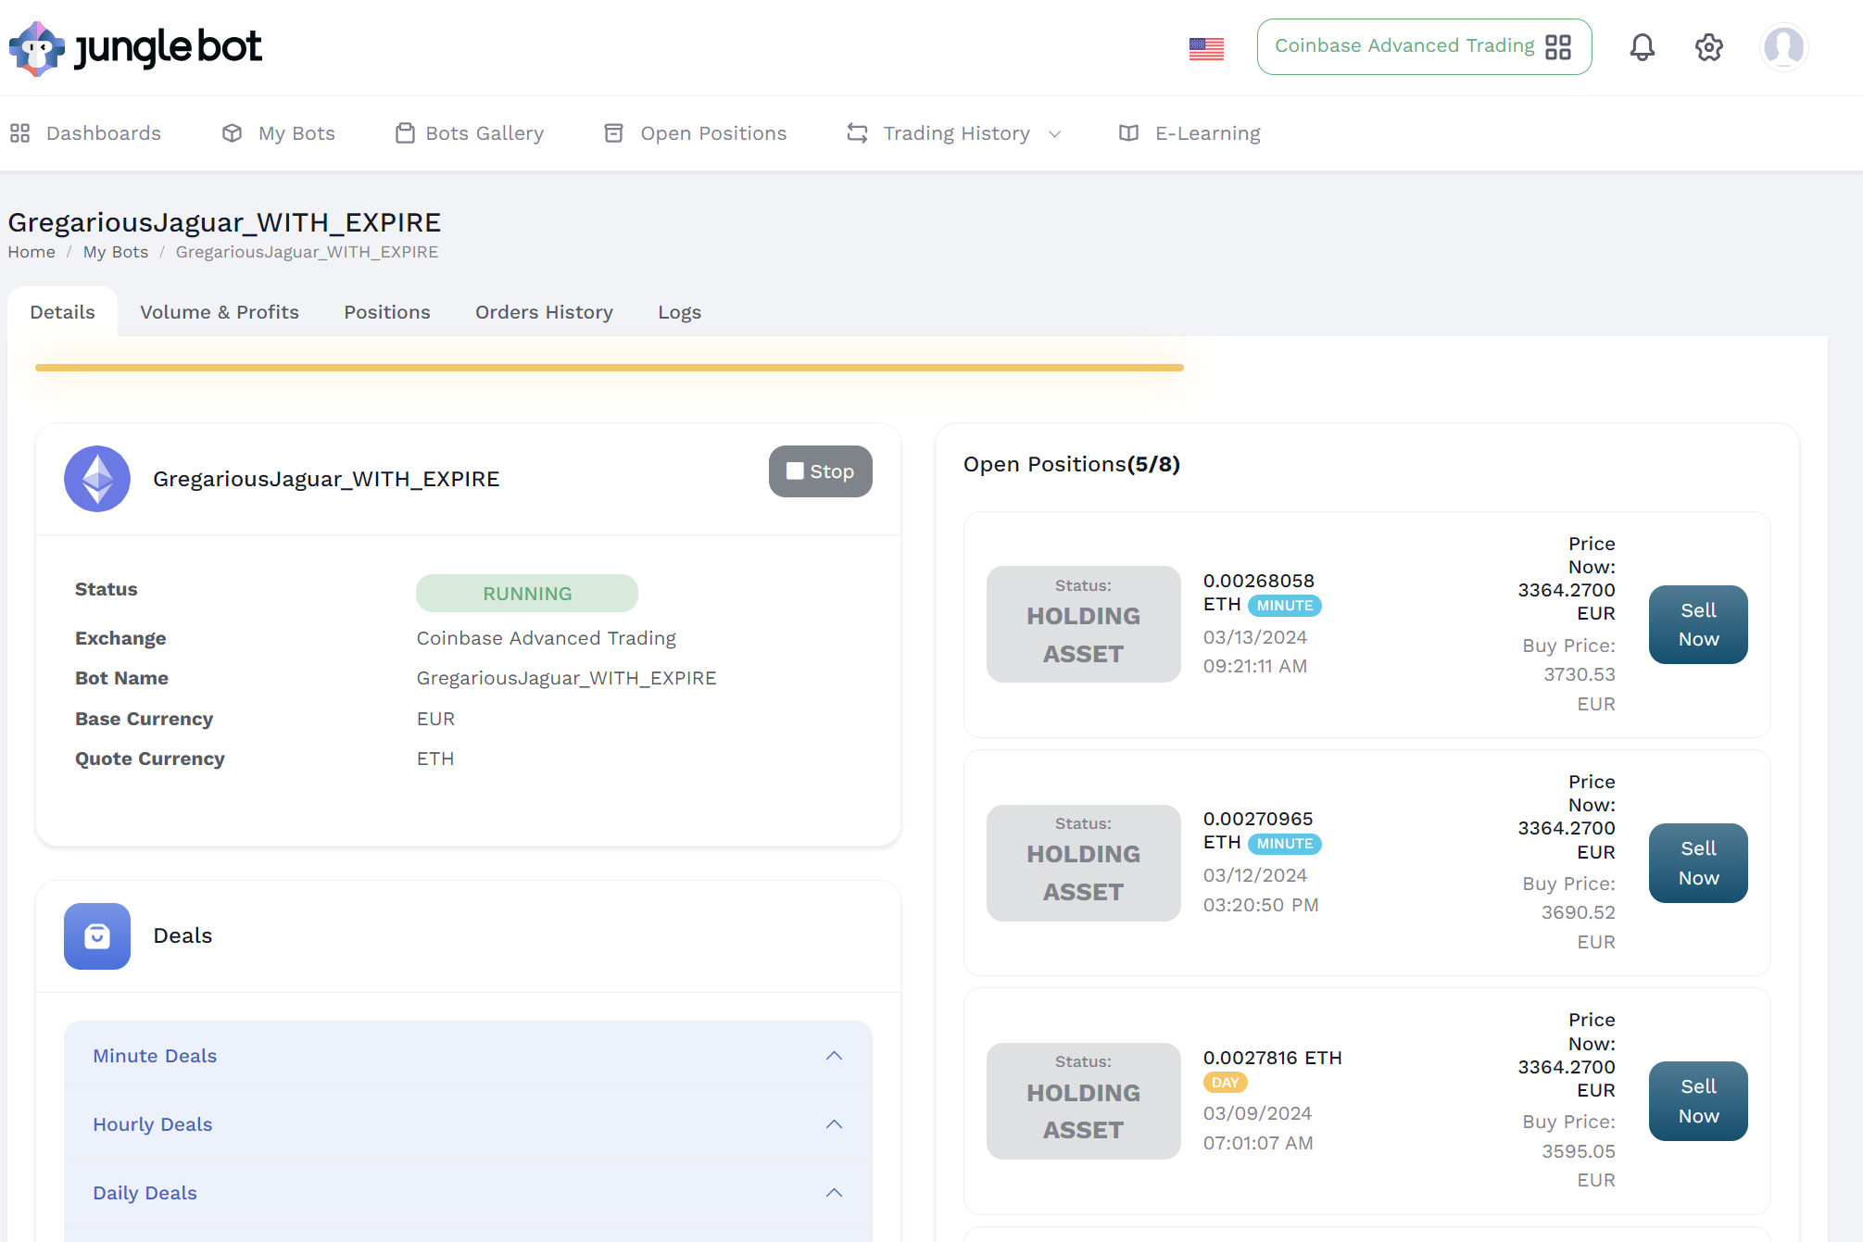The height and width of the screenshot is (1242, 1863).
Task: Click the Deals shopping bag icon
Action: coord(97,936)
